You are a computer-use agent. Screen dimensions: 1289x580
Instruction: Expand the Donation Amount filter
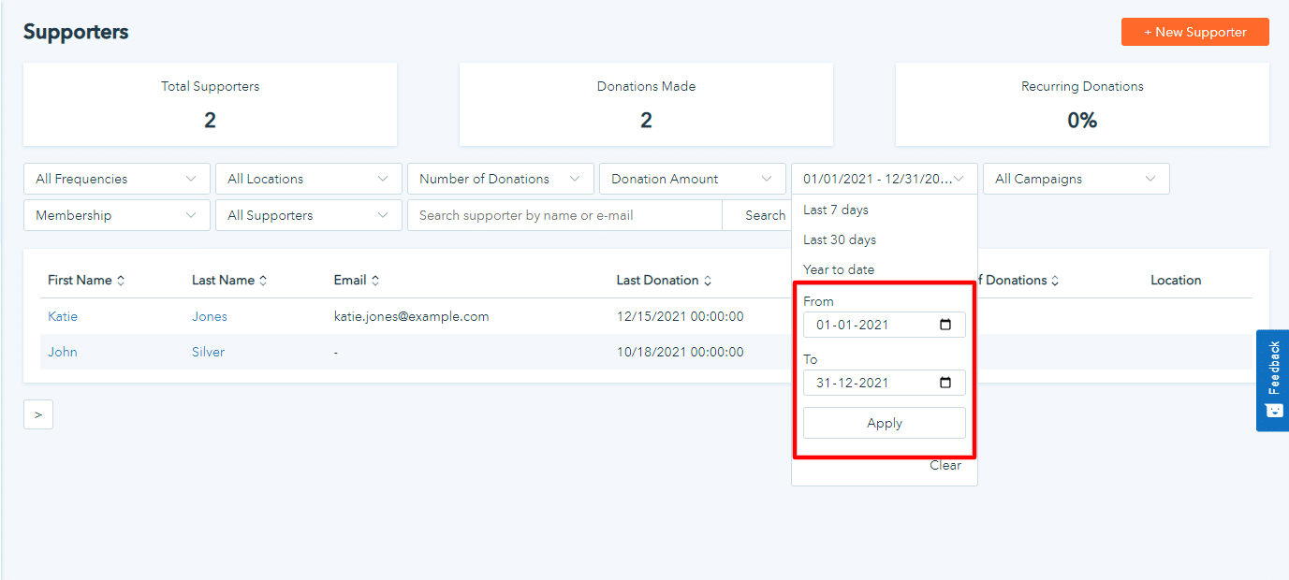(692, 178)
